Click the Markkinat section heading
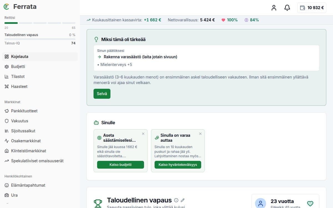The height and width of the screenshot is (208, 333). point(12,102)
